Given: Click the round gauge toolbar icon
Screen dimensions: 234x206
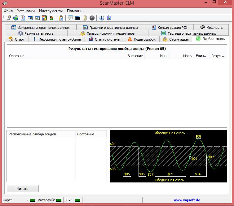Looking at the screenshot, I should click(x=92, y=18).
